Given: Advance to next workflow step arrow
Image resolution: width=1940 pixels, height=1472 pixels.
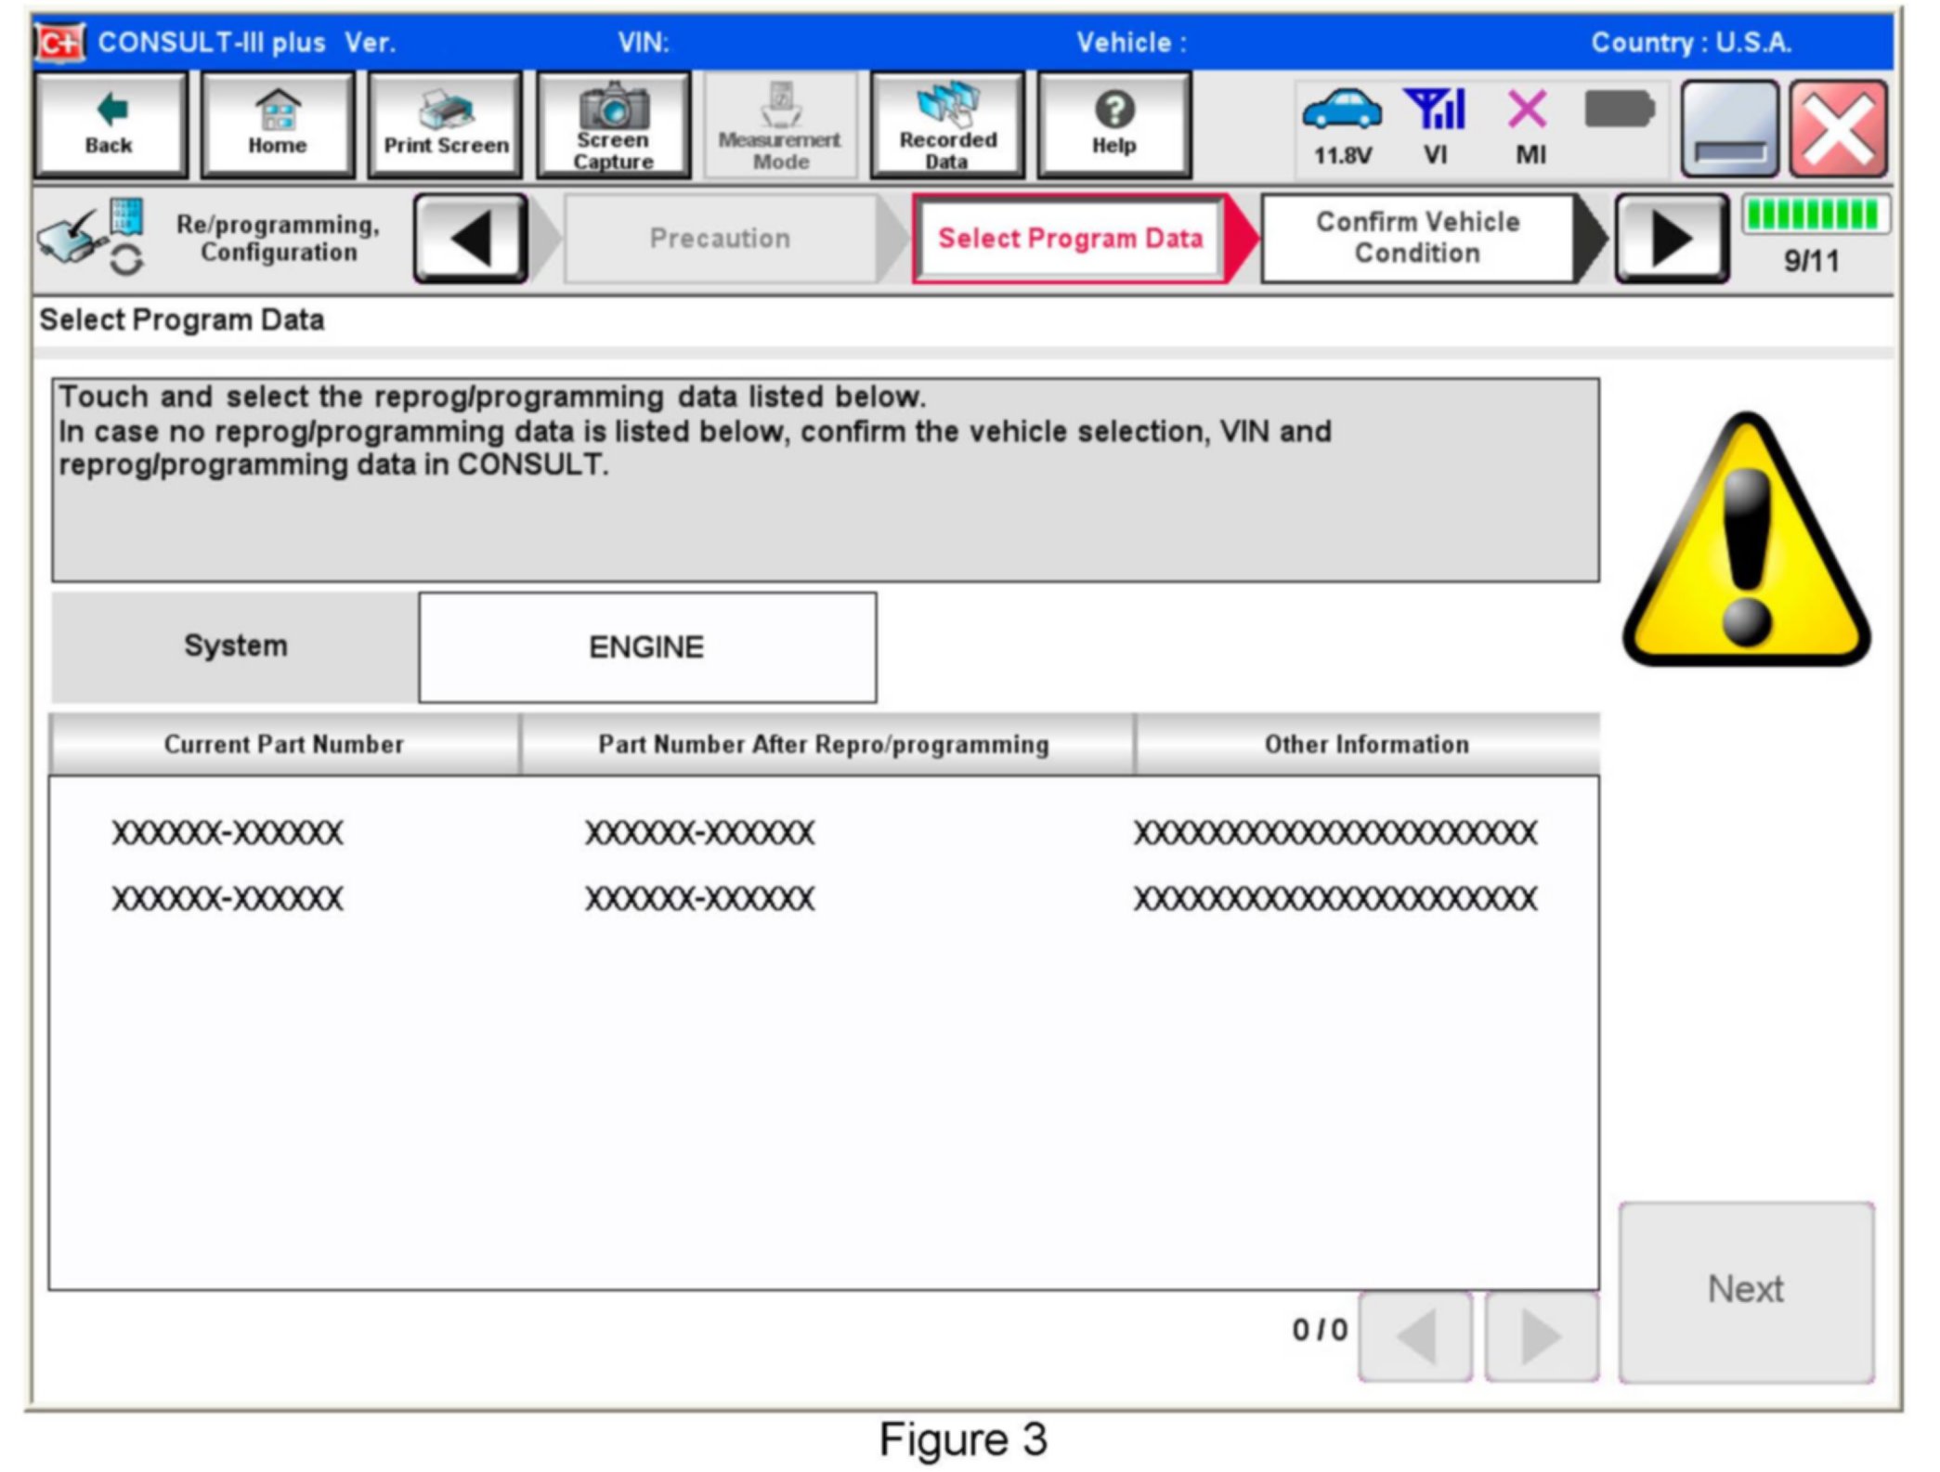Looking at the screenshot, I should pyautogui.click(x=1671, y=239).
